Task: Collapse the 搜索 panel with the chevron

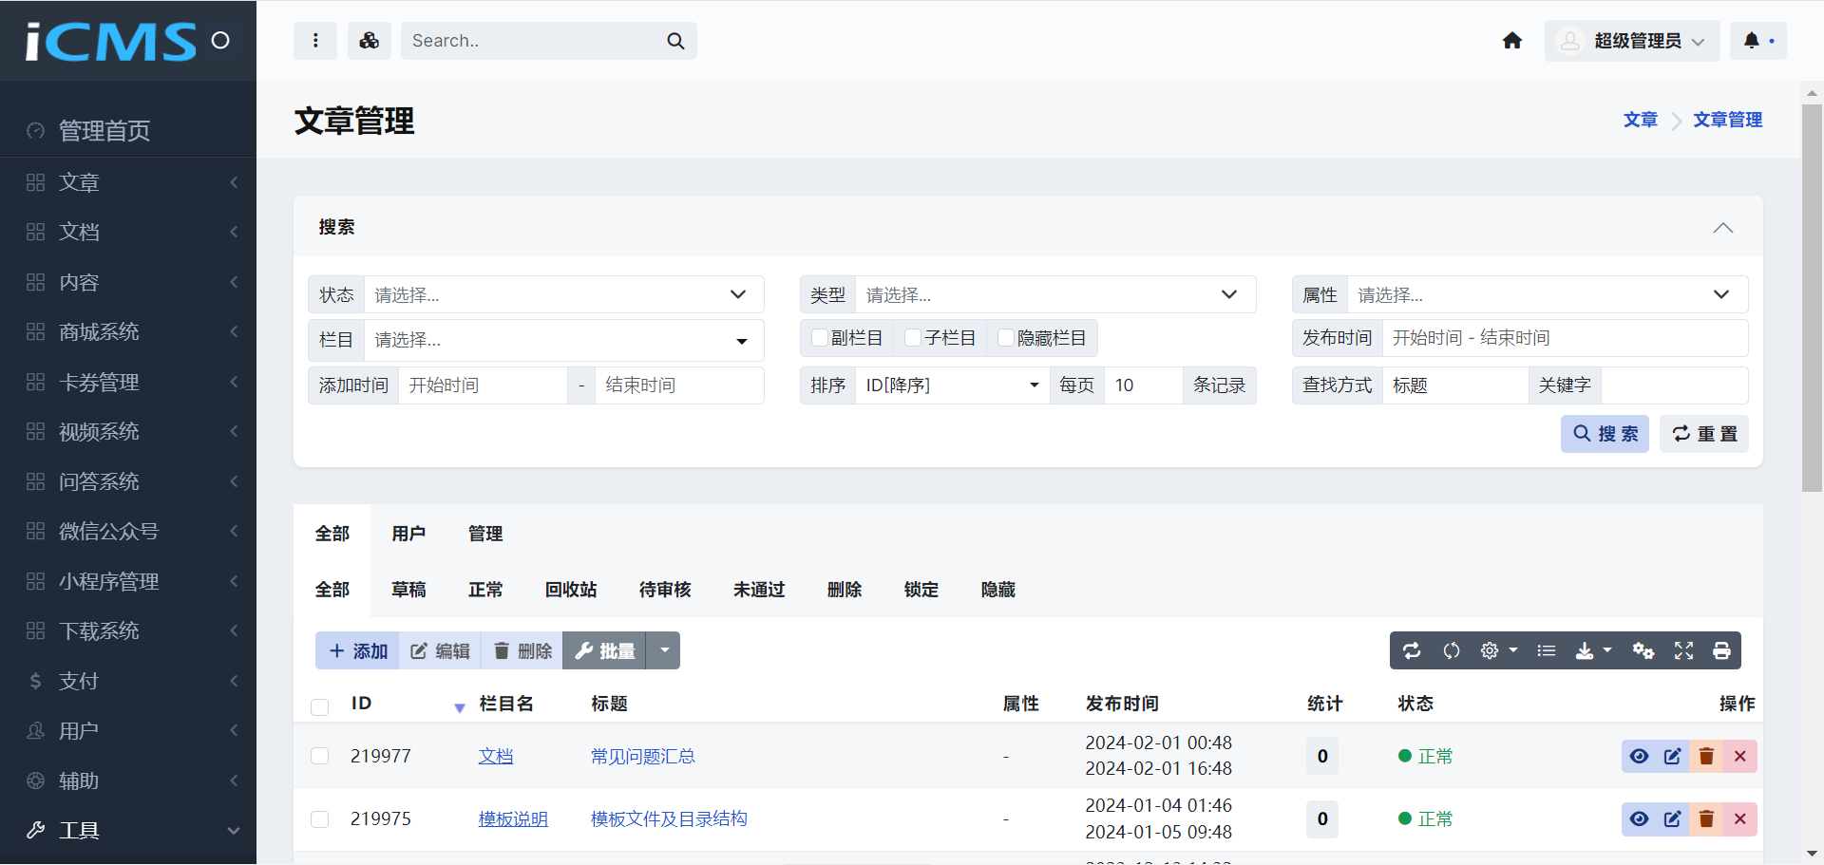Action: 1722,228
